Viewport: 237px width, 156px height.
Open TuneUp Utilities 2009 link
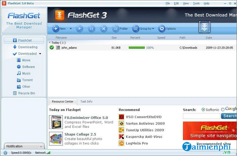pyautogui.click(x=145, y=130)
